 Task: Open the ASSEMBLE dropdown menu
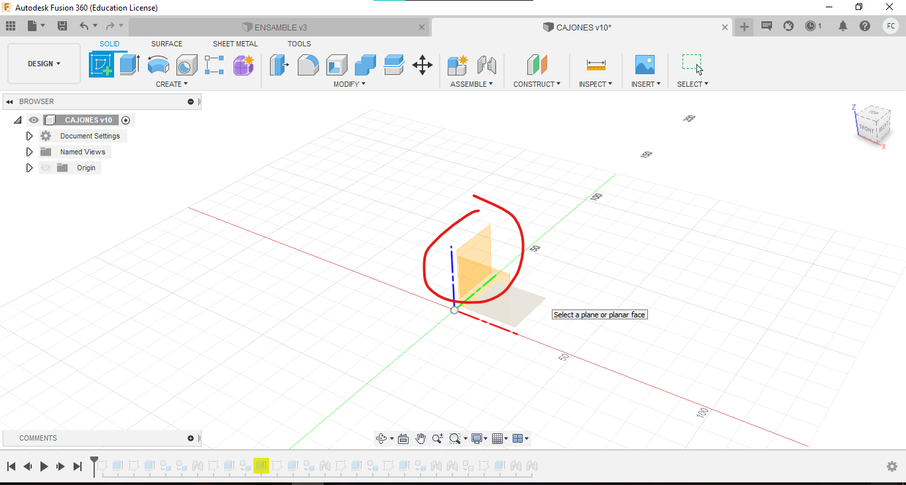[472, 84]
